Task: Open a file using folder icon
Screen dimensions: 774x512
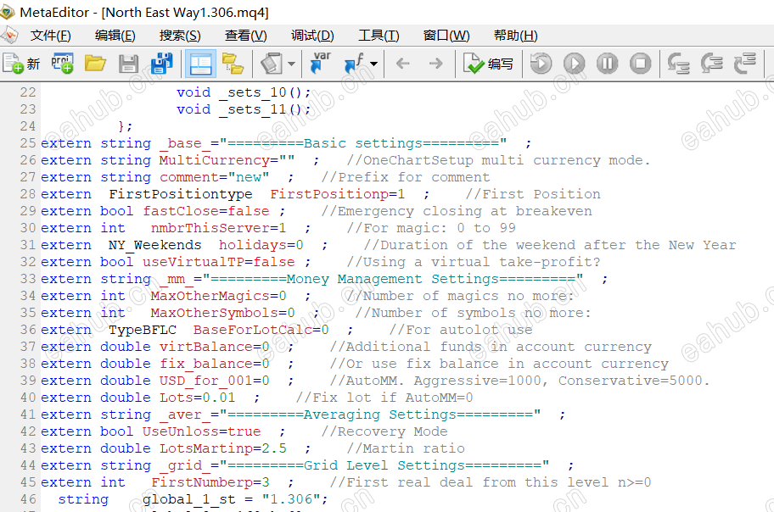Action: pos(95,64)
